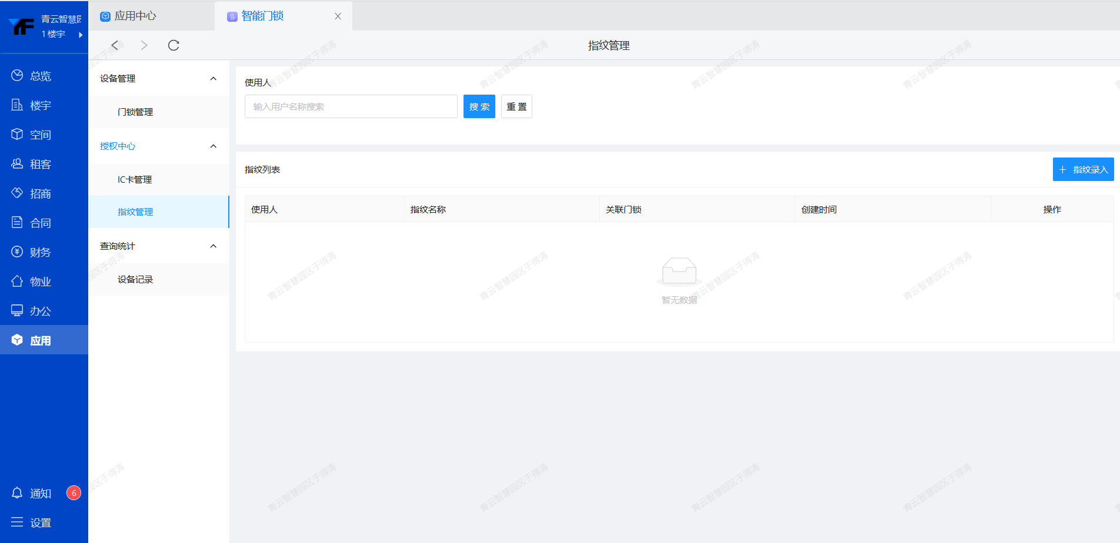The image size is (1120, 543).
Task: Switch to the 应用中心 tab
Action: [x=135, y=16]
